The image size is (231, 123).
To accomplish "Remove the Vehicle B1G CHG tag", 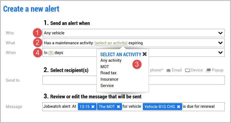I will 179,107.
